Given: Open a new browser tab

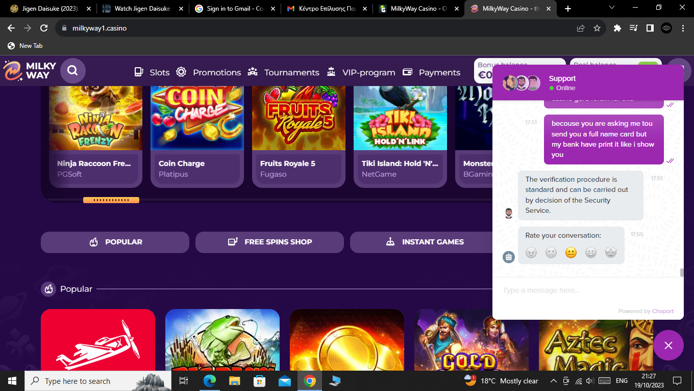Looking at the screenshot, I should (568, 9).
